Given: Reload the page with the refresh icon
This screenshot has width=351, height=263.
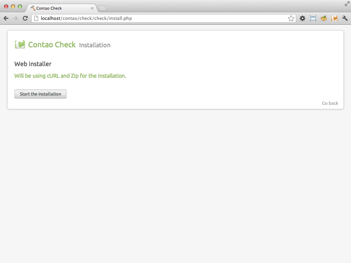Looking at the screenshot, I should pos(25,18).
